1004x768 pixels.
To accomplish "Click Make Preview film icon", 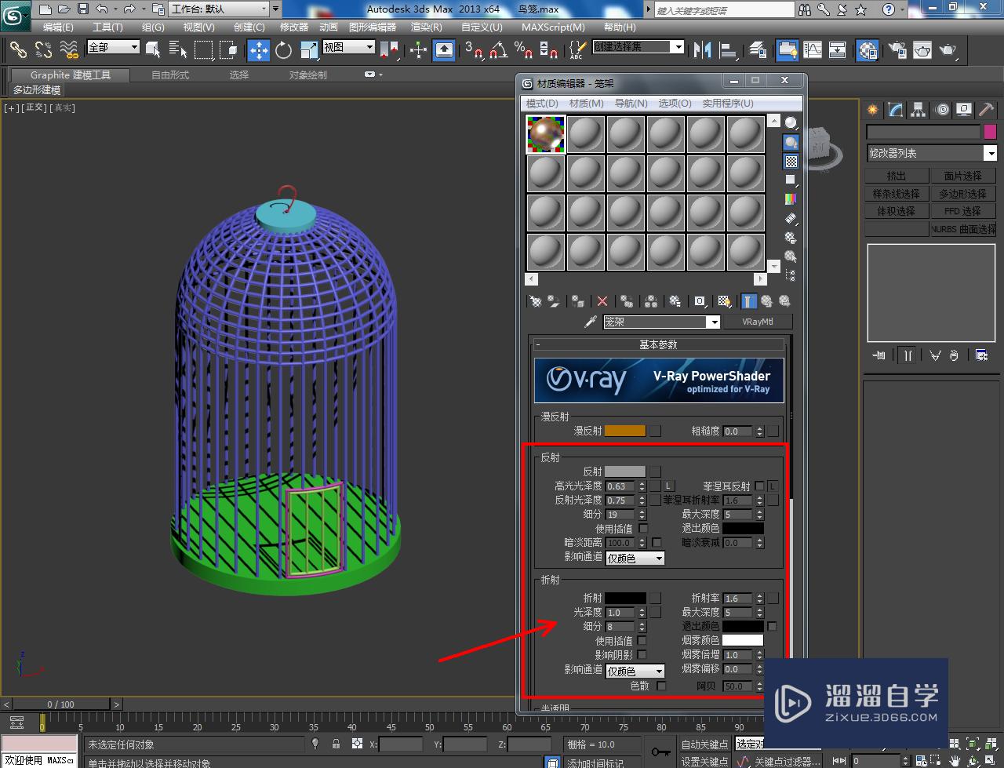I will click(791, 218).
